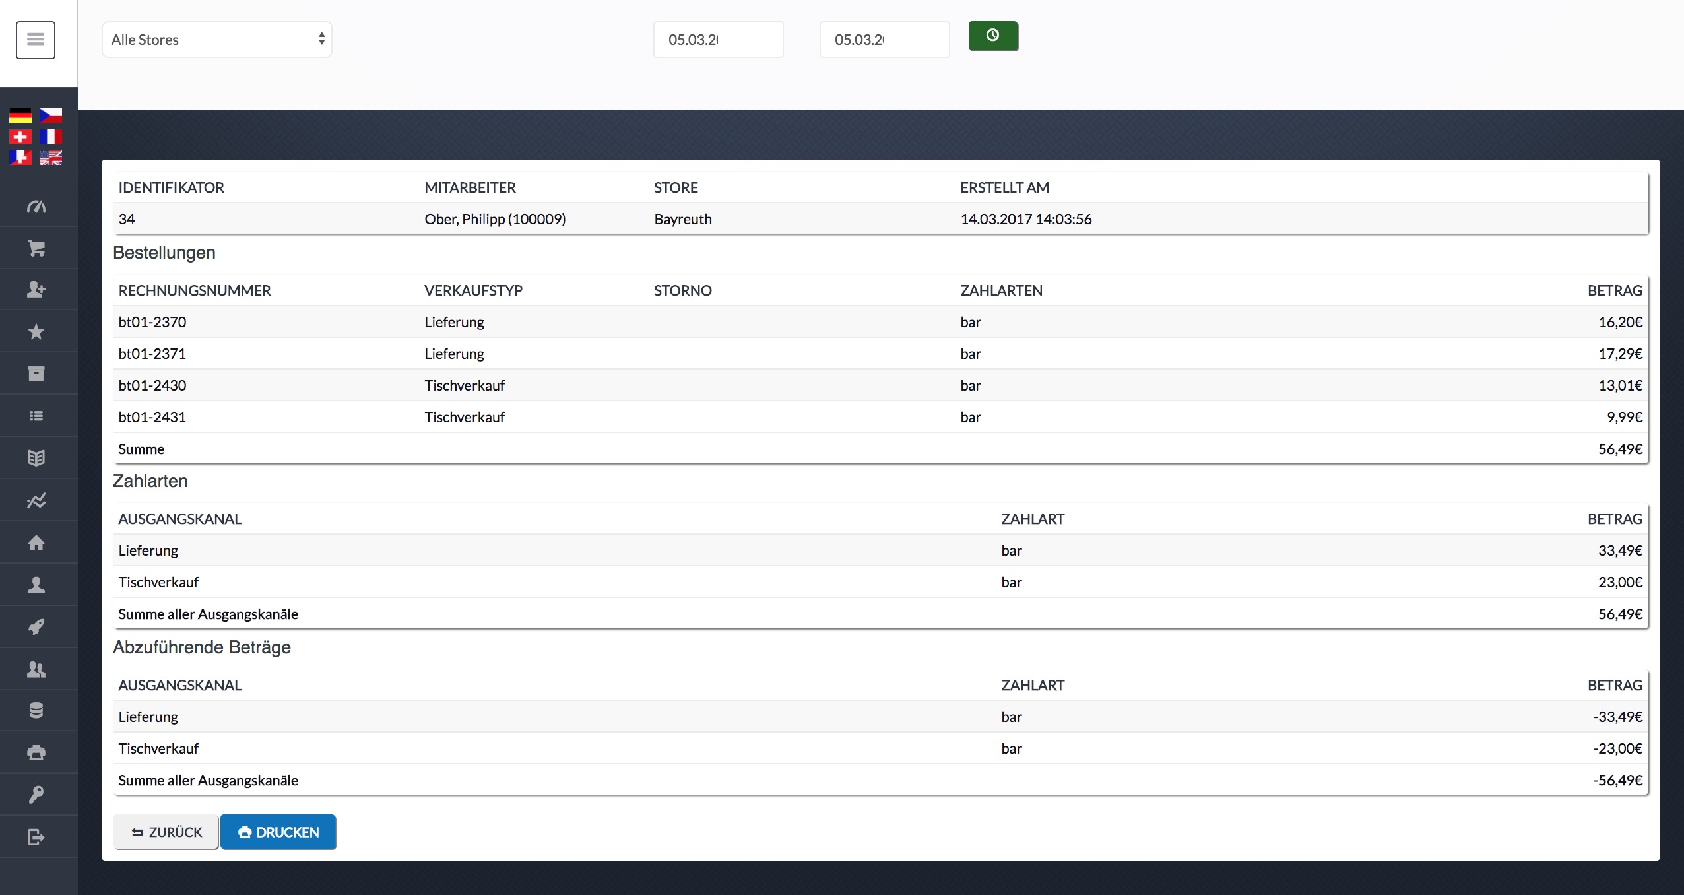
Task: Click the ZURÜCK button
Action: coord(166,832)
